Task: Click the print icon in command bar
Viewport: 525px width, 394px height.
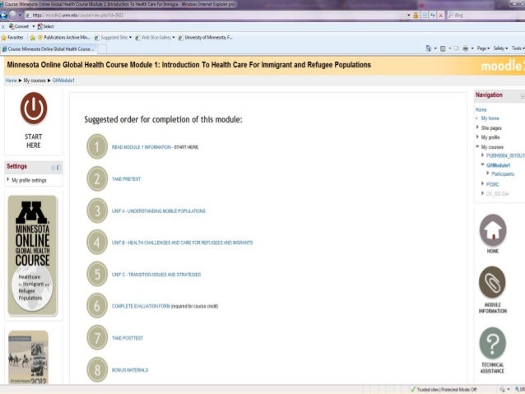Action: (x=466, y=49)
